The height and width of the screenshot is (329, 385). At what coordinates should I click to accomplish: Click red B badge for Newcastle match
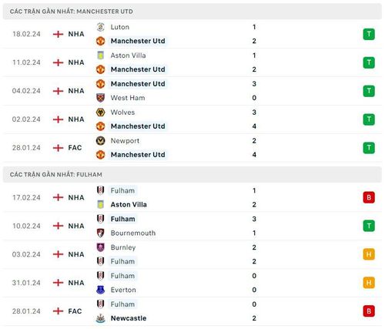click(369, 311)
